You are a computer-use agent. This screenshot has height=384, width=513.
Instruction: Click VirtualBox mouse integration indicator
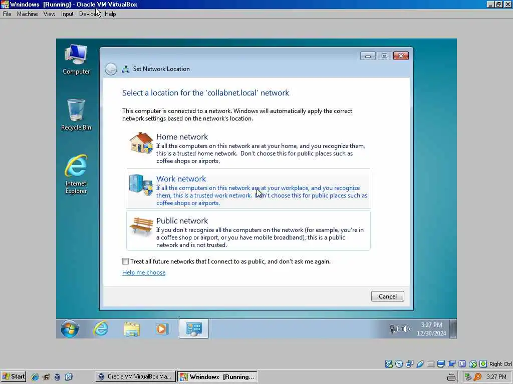[x=473, y=364]
